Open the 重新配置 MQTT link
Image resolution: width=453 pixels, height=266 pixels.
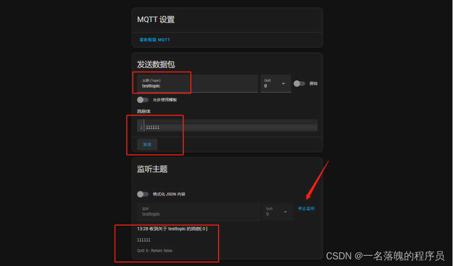click(155, 40)
